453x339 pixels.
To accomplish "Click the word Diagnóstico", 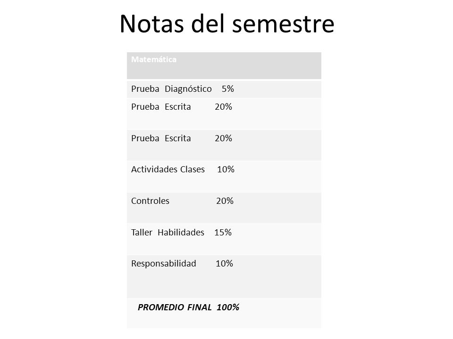I will [x=188, y=89].
